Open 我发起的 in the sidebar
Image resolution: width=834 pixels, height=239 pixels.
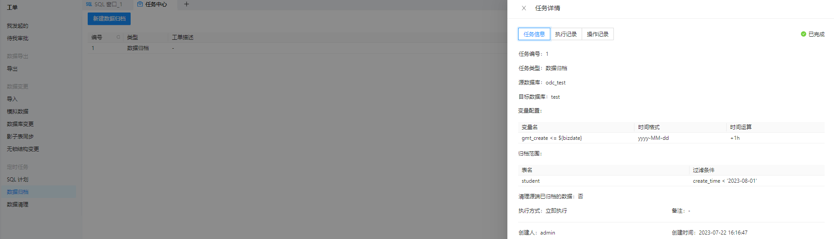pyautogui.click(x=17, y=26)
